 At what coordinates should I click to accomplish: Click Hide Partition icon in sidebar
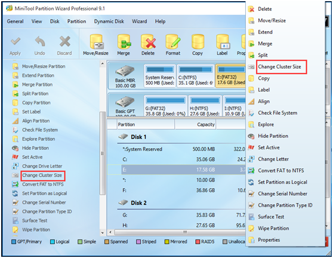click(16, 148)
